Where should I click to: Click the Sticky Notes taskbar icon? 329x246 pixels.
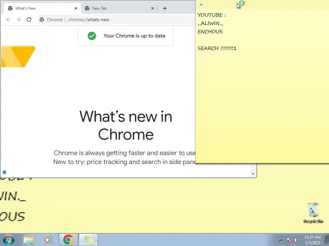tap(88, 240)
